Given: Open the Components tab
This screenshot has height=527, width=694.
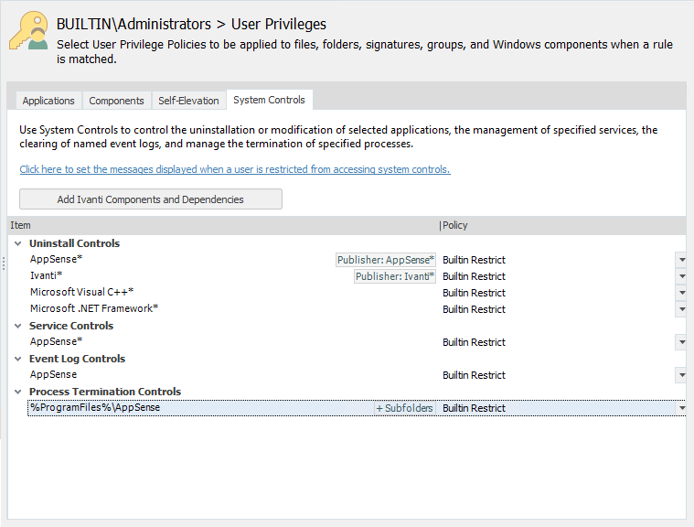Looking at the screenshot, I should [x=116, y=101].
